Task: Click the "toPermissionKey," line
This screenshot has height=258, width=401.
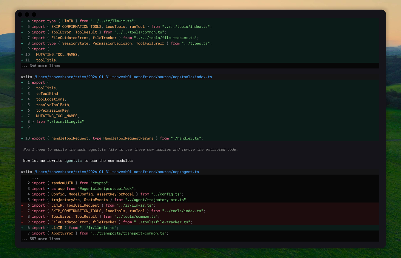Action: click(x=53, y=110)
